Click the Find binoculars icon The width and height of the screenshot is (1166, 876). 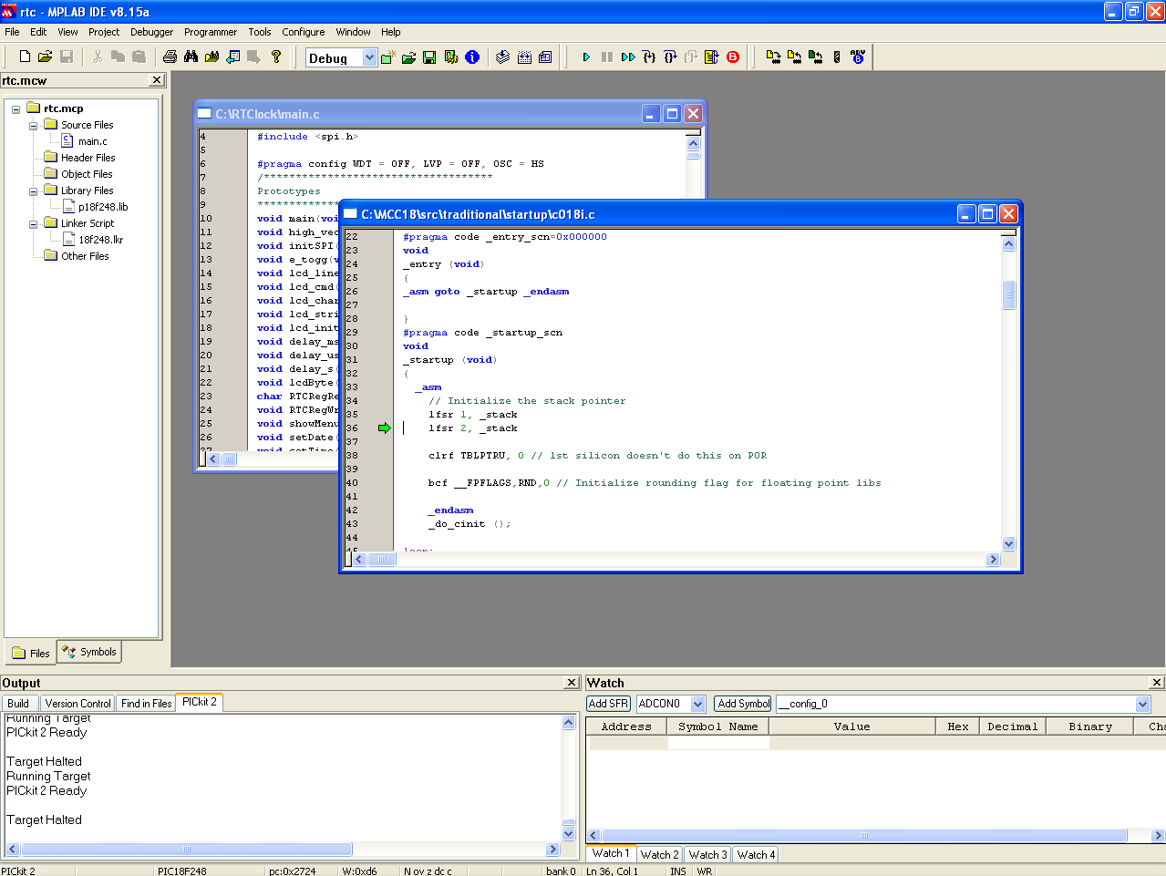(x=191, y=57)
